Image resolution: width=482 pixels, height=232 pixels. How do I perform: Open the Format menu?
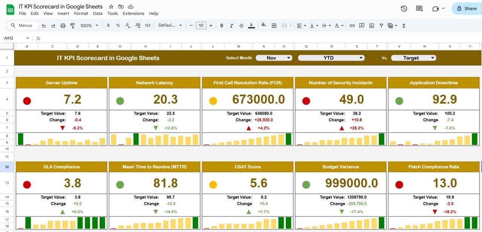point(81,14)
